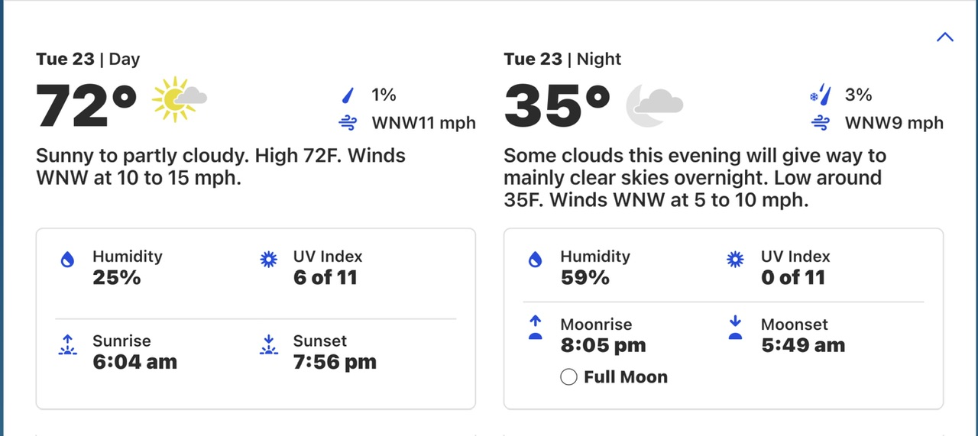Select the Tue 23 Day heading
This screenshot has height=436, width=978.
[x=88, y=59]
